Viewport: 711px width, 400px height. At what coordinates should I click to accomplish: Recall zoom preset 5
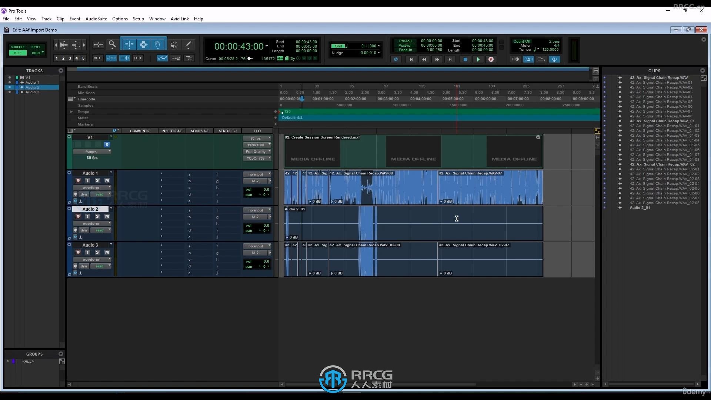pyautogui.click(x=83, y=58)
